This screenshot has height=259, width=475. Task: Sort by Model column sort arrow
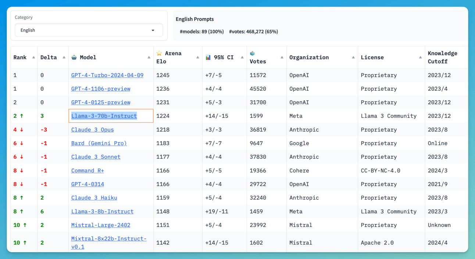point(149,57)
